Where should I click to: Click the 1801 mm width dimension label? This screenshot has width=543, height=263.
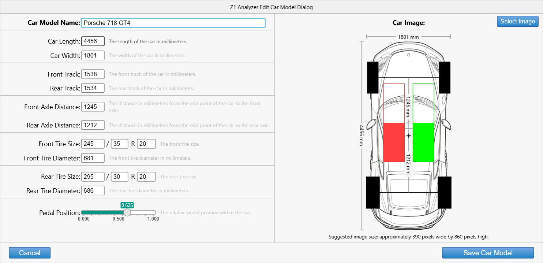coord(408,37)
